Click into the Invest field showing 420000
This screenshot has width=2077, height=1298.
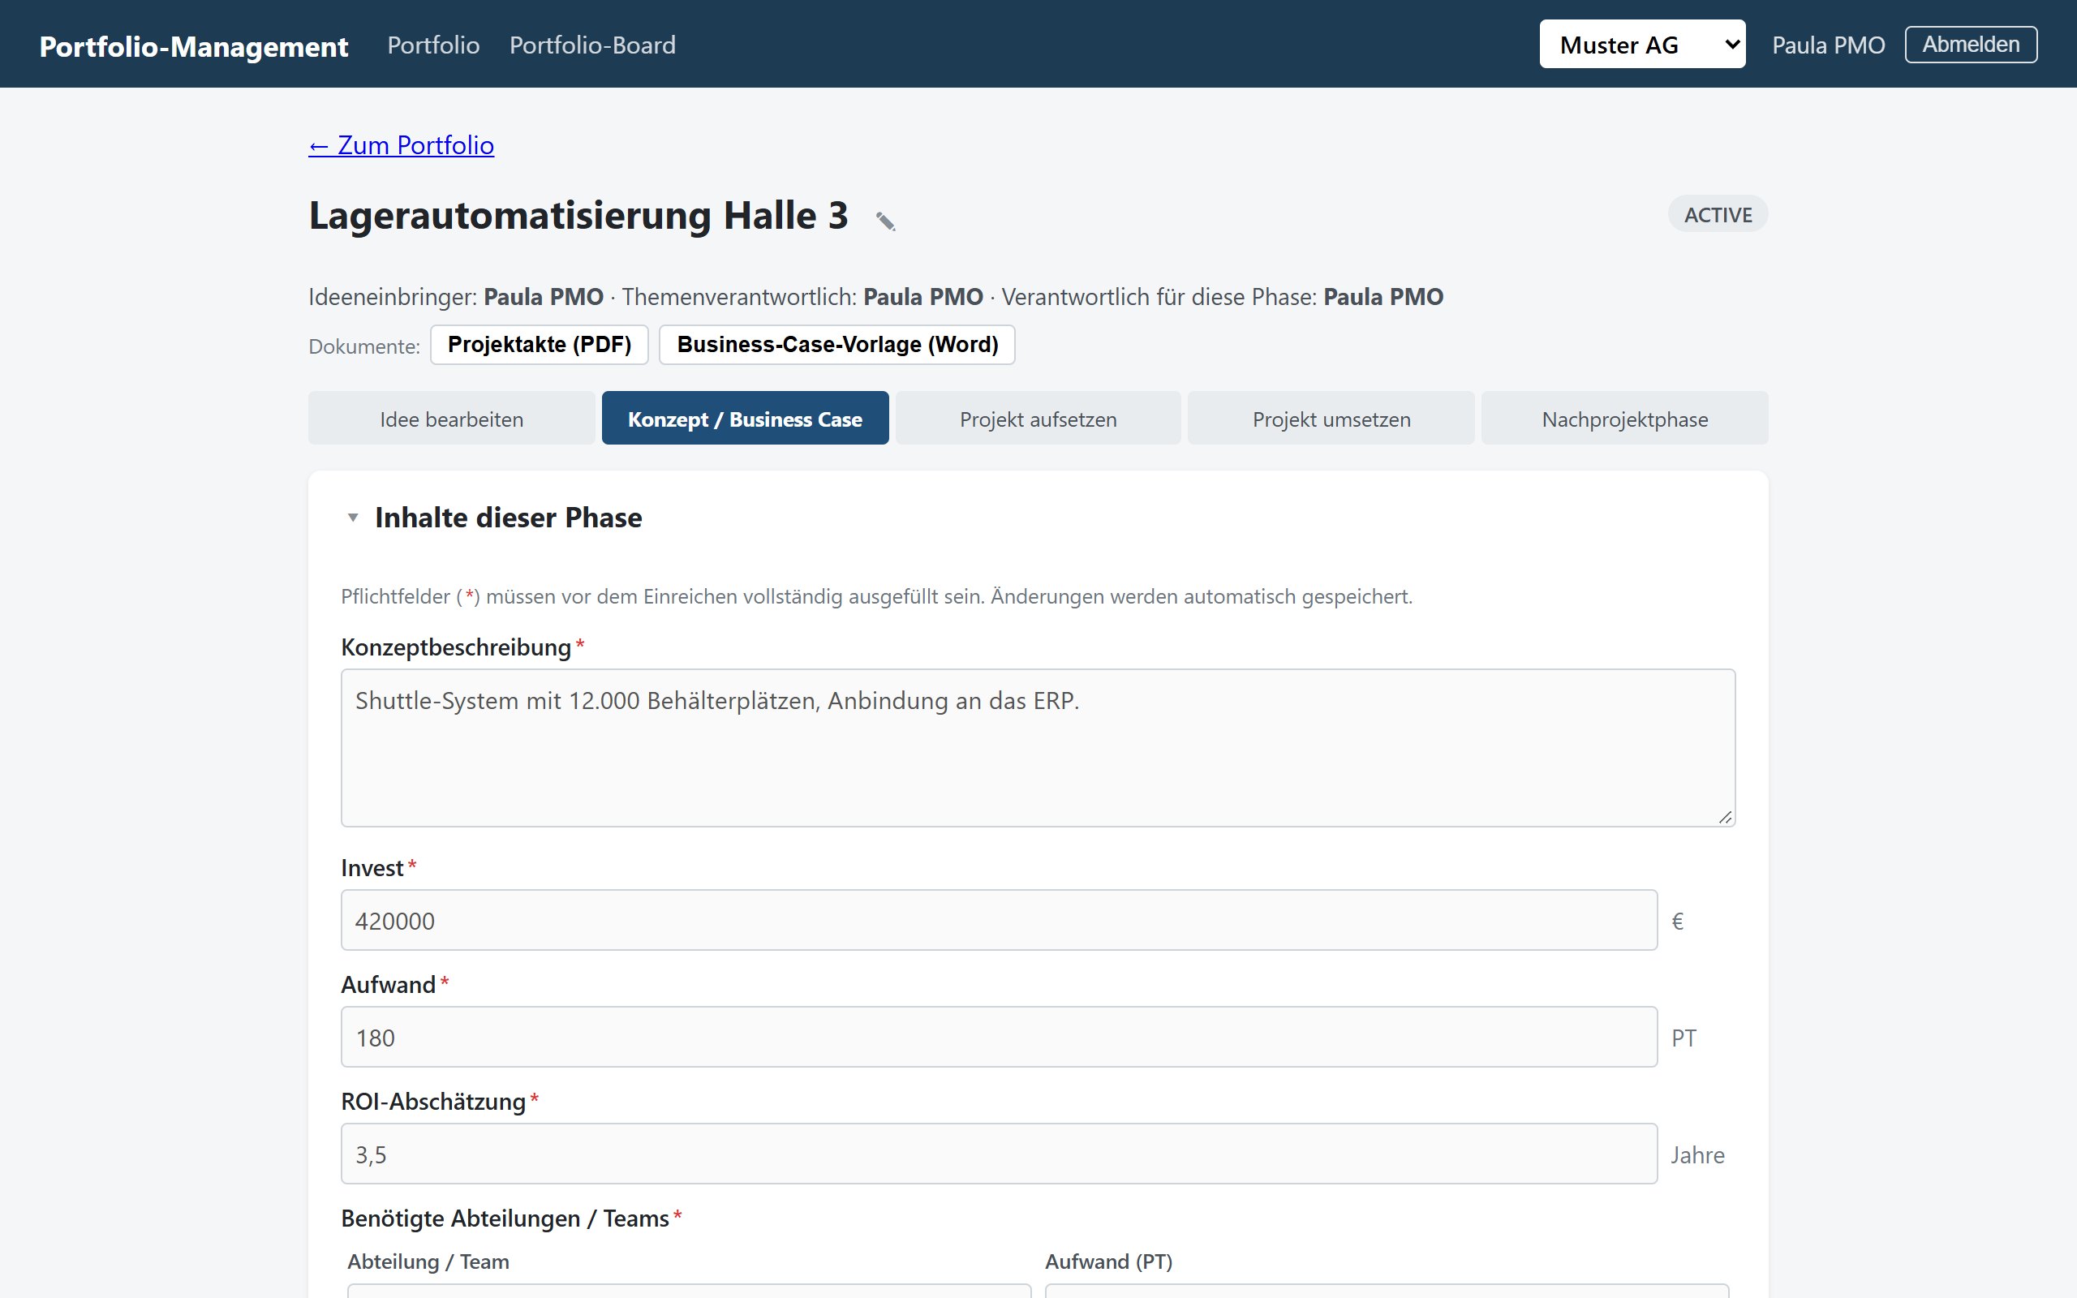[x=999, y=920]
